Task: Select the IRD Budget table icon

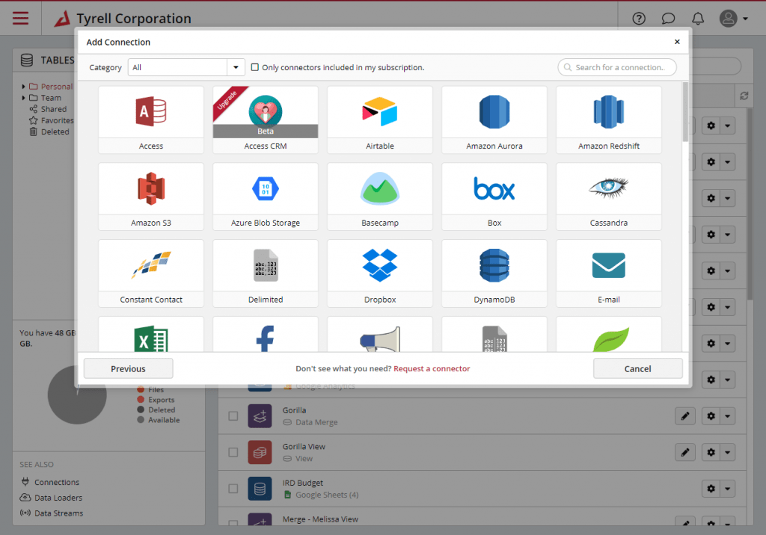Action: point(260,489)
